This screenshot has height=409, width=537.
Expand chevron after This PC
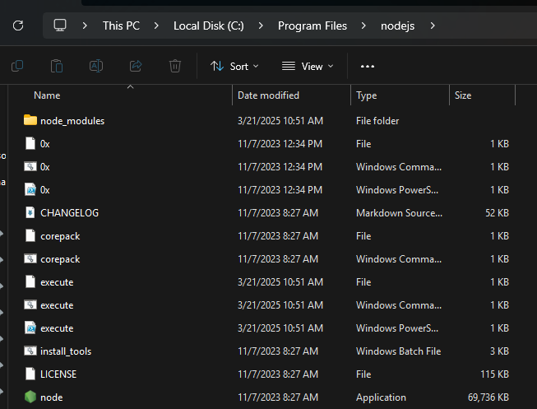[x=156, y=26]
